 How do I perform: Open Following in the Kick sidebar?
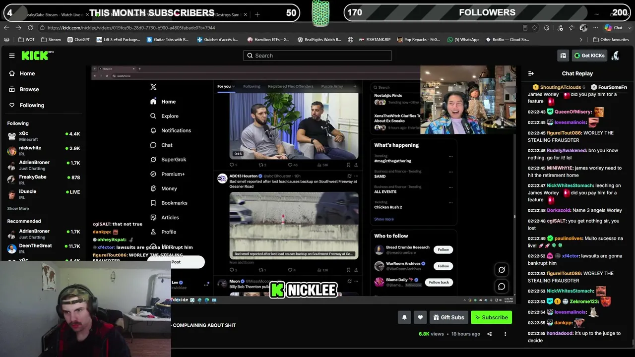32,105
